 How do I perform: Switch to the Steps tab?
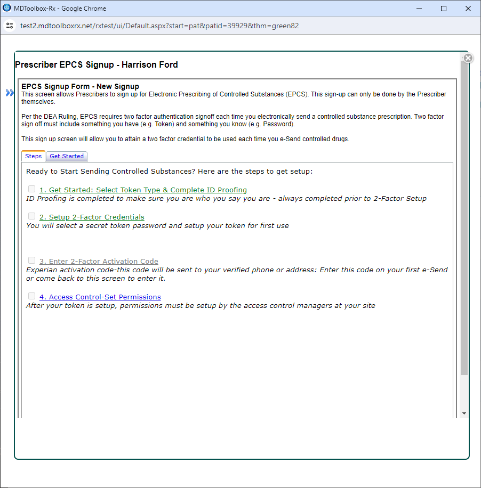click(34, 156)
